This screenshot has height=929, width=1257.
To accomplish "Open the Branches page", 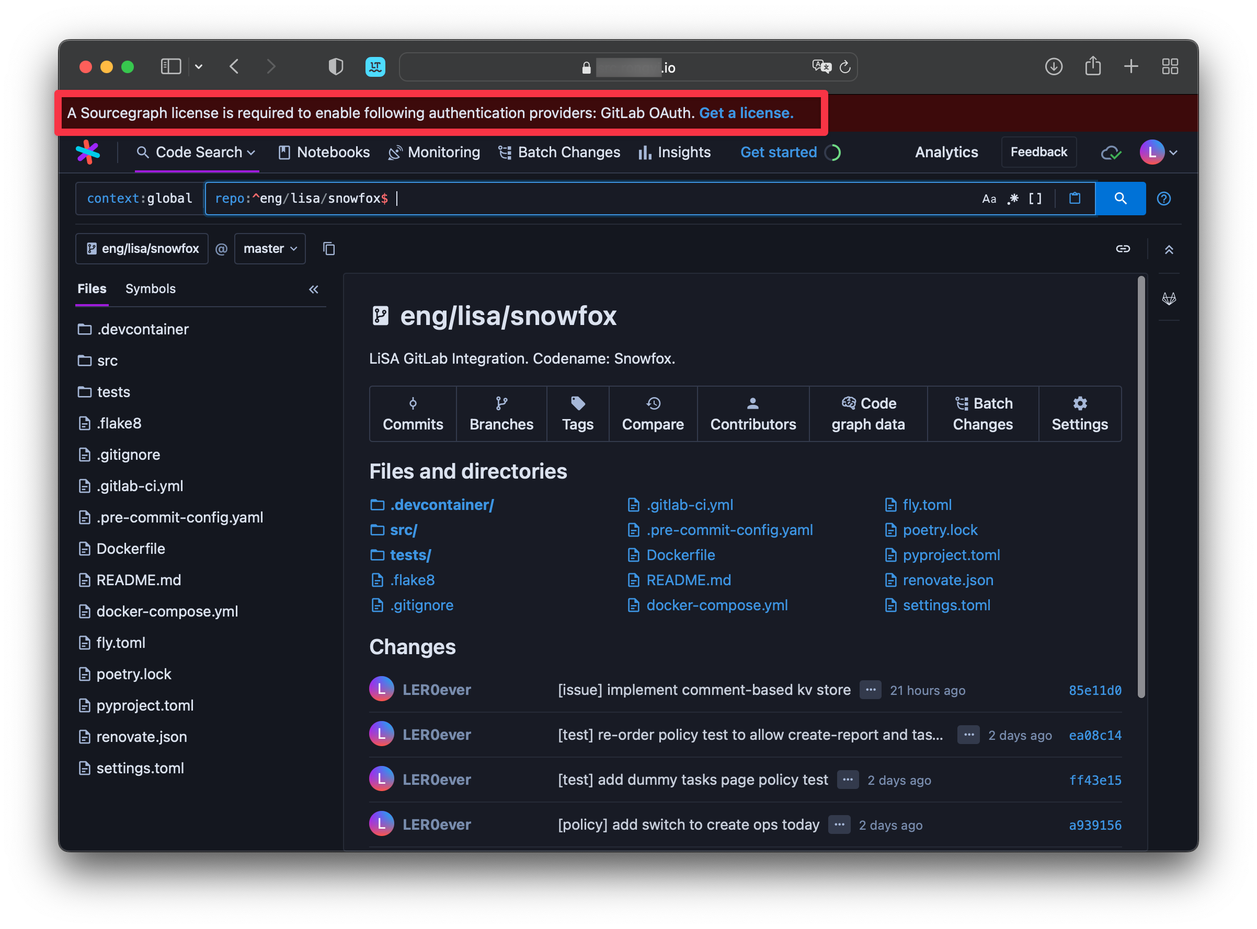I will point(501,413).
